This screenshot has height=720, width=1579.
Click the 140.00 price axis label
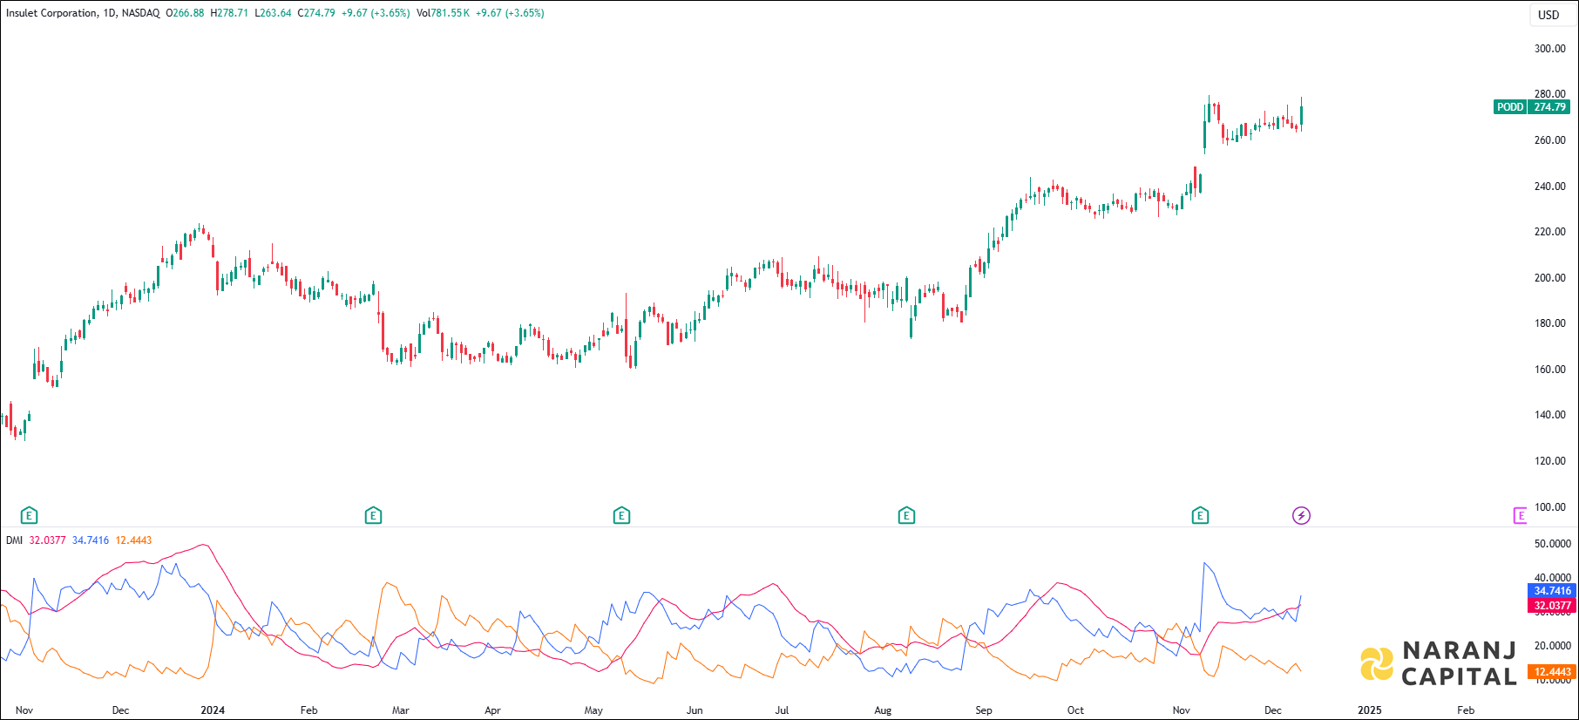point(1549,415)
